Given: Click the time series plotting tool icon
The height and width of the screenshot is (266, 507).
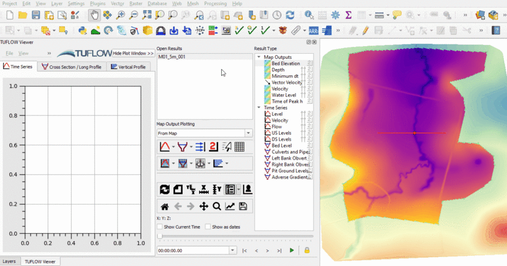Looking at the screenshot, I should (x=165, y=147).
